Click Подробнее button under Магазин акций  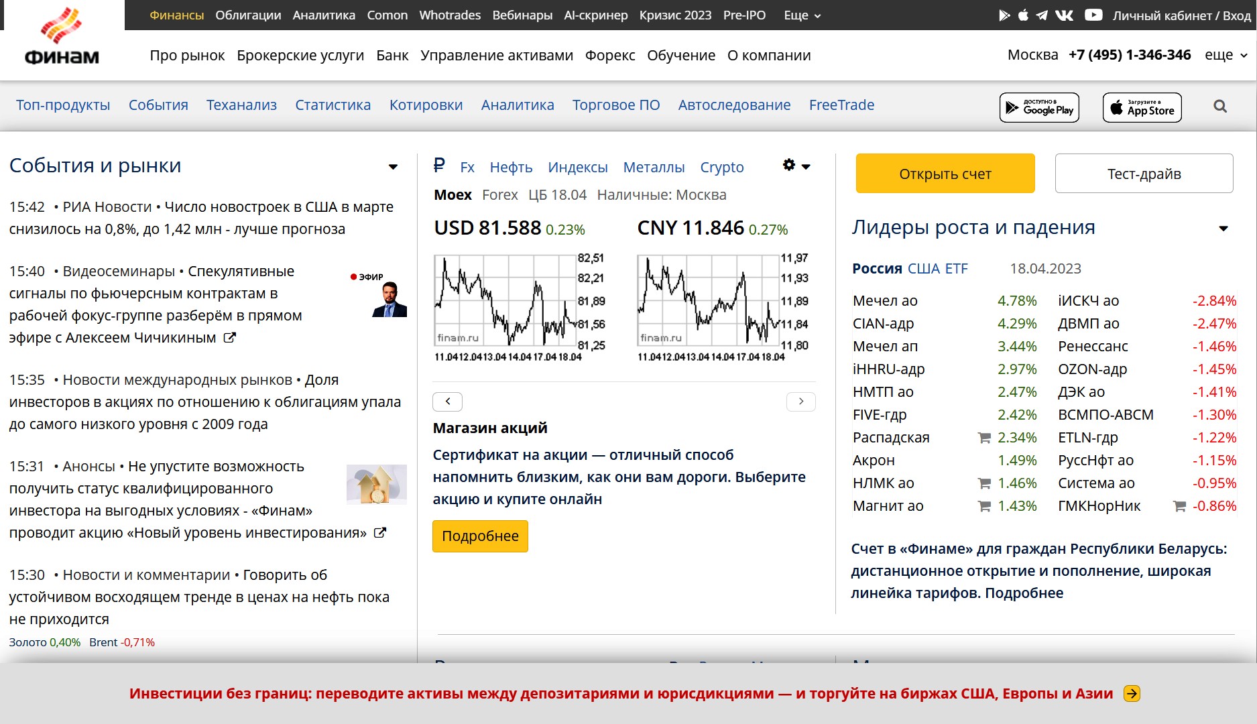click(x=480, y=536)
